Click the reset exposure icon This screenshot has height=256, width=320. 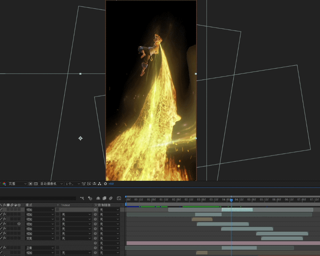pos(105,184)
